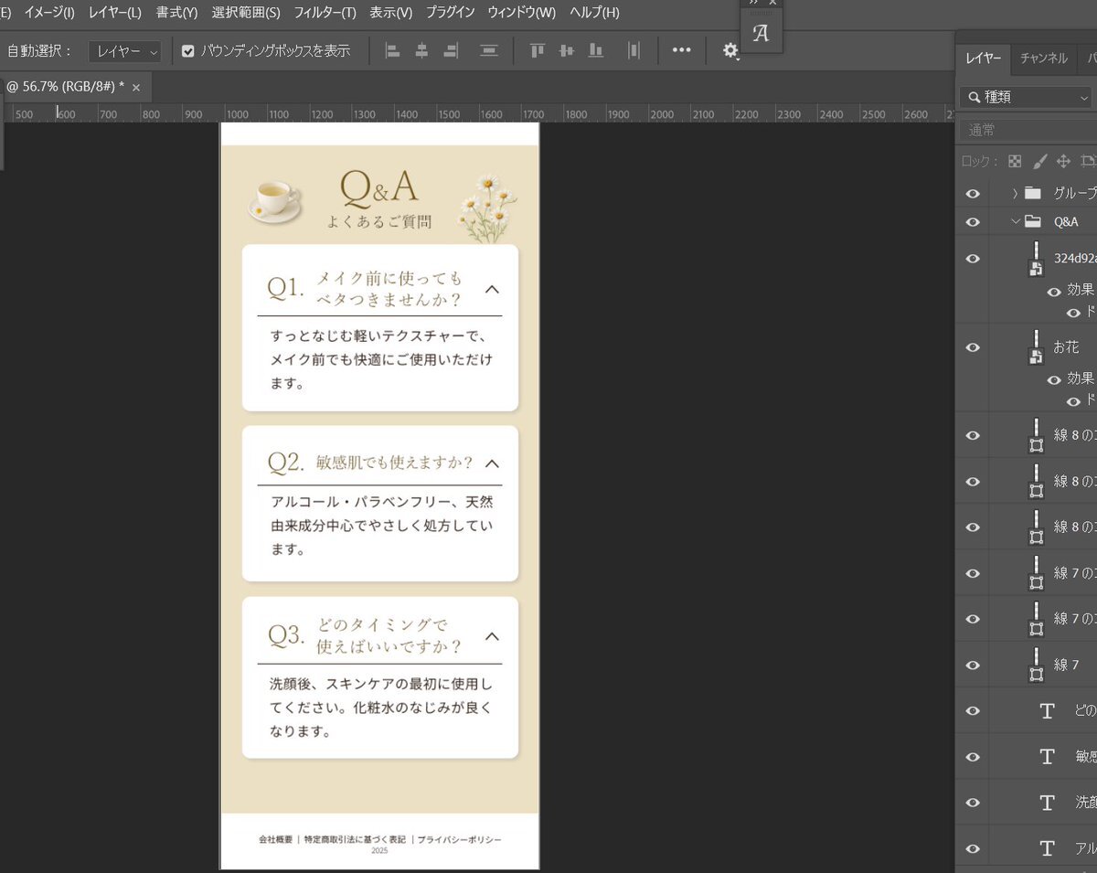Switch to the レイヤー panel tab

pyautogui.click(x=984, y=59)
